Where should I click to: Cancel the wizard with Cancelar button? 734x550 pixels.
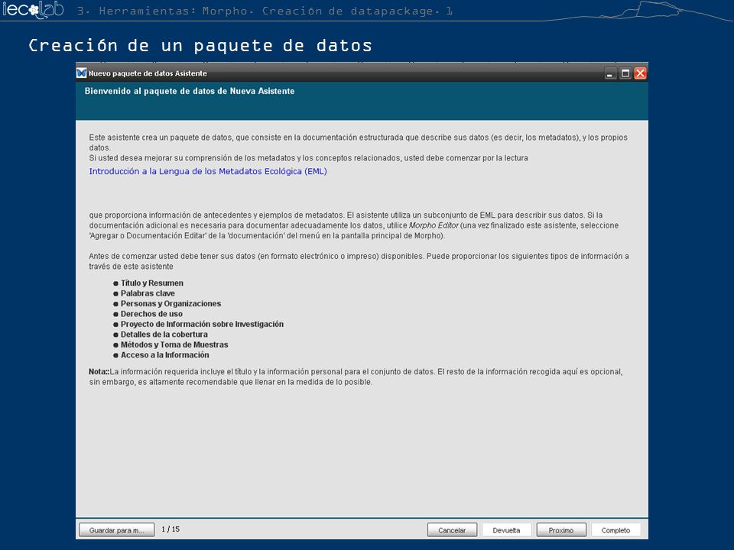click(452, 530)
